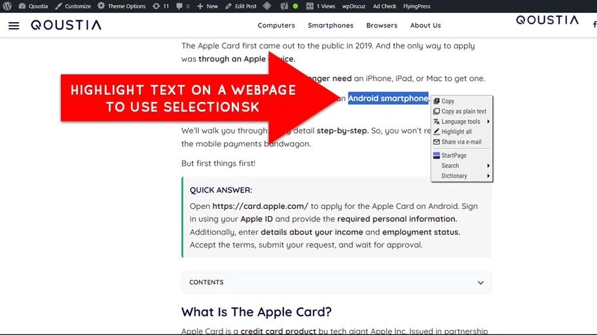Select StartPage search engine
The image size is (597, 335).
coord(462,155)
